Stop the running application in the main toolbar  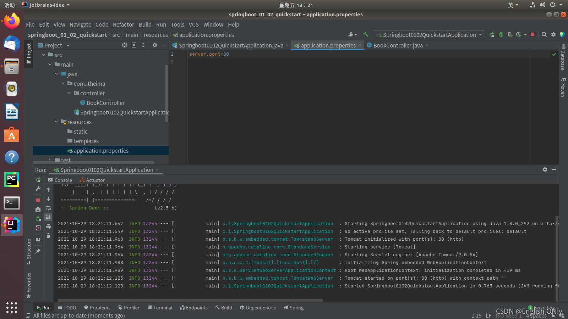click(532, 34)
